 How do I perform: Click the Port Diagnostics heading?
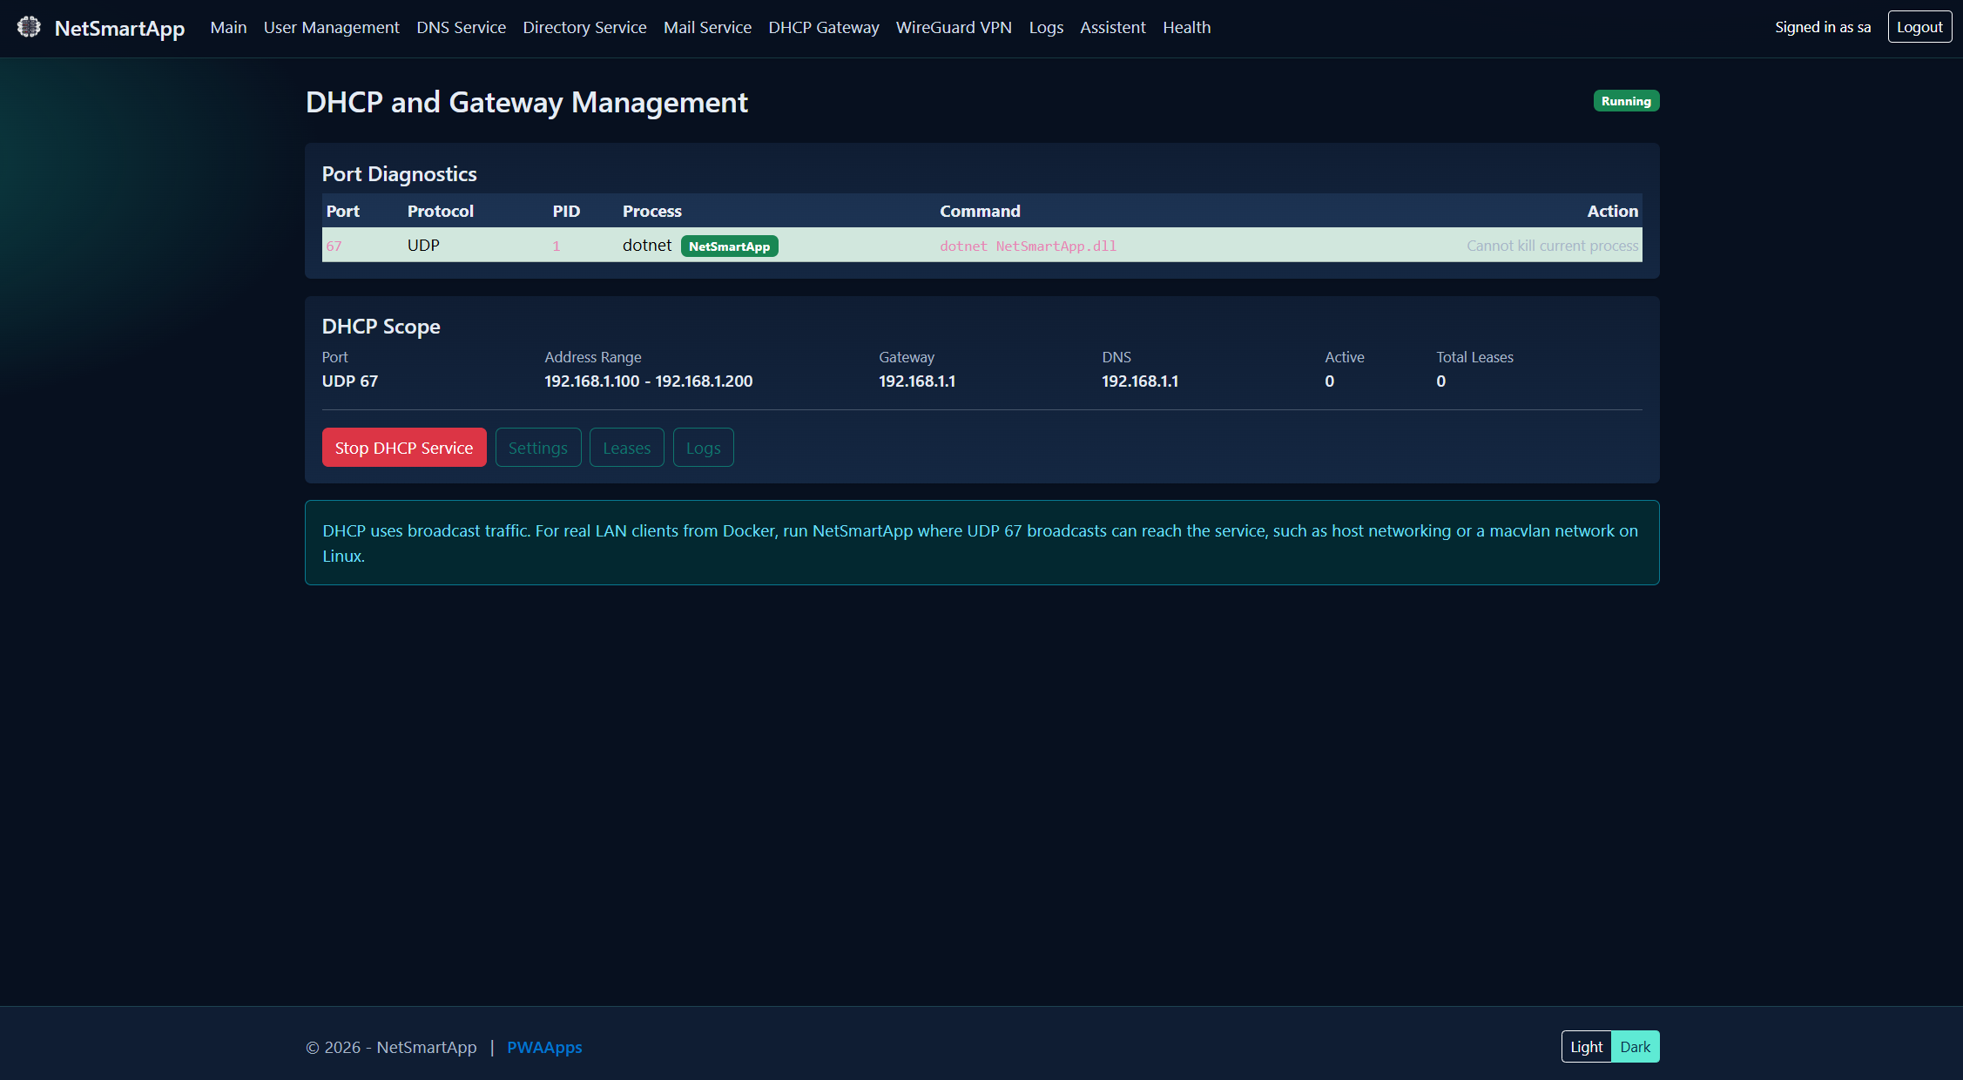coord(400,173)
